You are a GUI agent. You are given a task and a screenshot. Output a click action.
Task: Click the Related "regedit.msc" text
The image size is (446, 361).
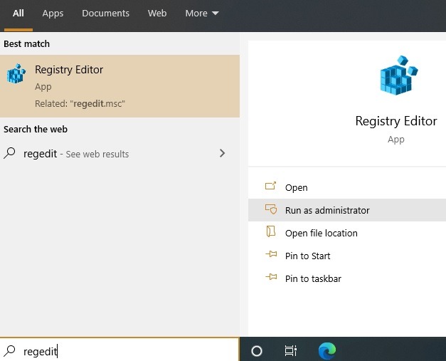(80, 104)
